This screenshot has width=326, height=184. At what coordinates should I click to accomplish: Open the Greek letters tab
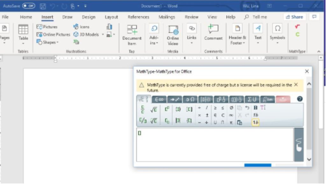pos(190,100)
